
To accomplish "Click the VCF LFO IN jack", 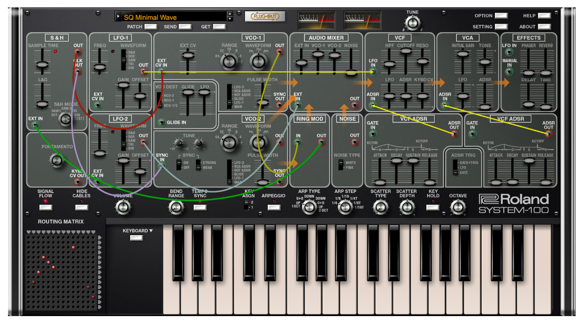I will click(373, 71).
